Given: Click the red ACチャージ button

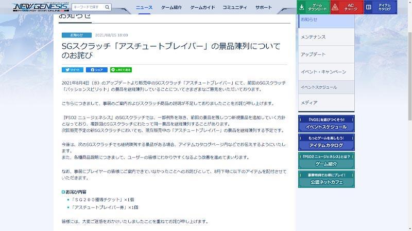Looking at the screenshot, I should pyautogui.click(x=347, y=7).
